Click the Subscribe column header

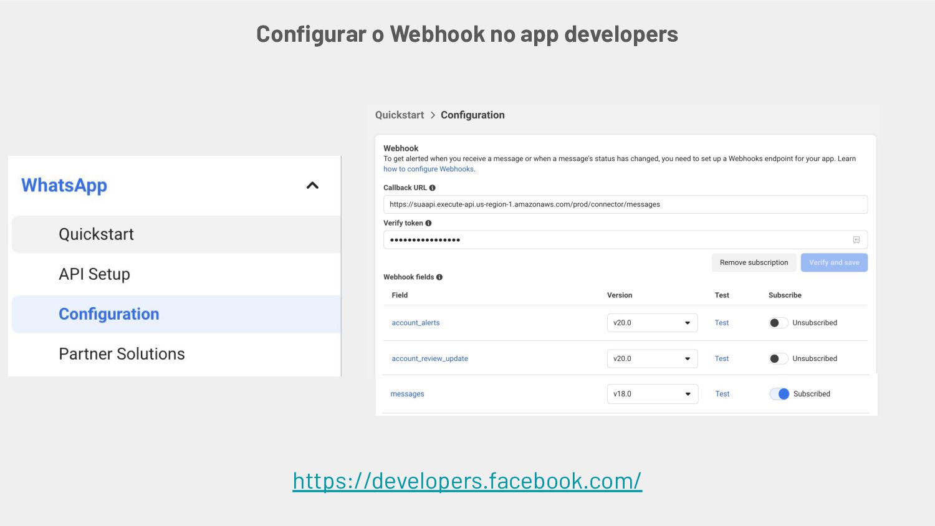point(785,295)
